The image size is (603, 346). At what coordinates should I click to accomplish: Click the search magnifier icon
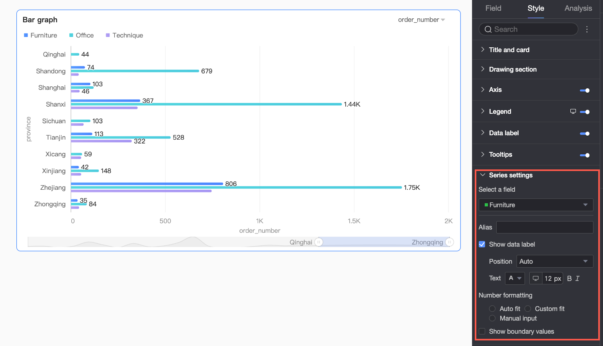click(x=488, y=29)
